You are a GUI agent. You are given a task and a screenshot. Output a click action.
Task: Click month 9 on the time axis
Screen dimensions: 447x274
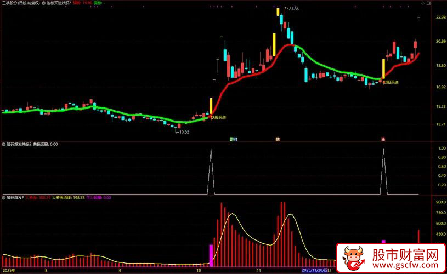tap(120, 270)
